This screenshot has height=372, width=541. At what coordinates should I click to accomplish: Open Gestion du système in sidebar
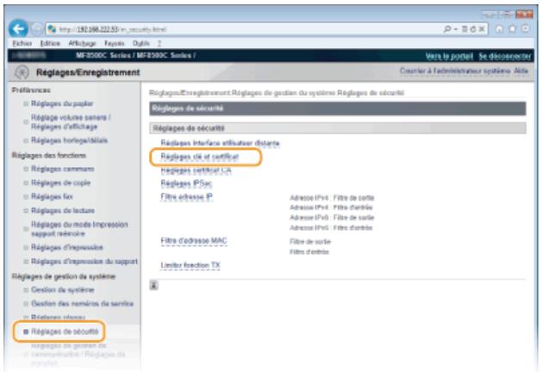click(x=62, y=289)
